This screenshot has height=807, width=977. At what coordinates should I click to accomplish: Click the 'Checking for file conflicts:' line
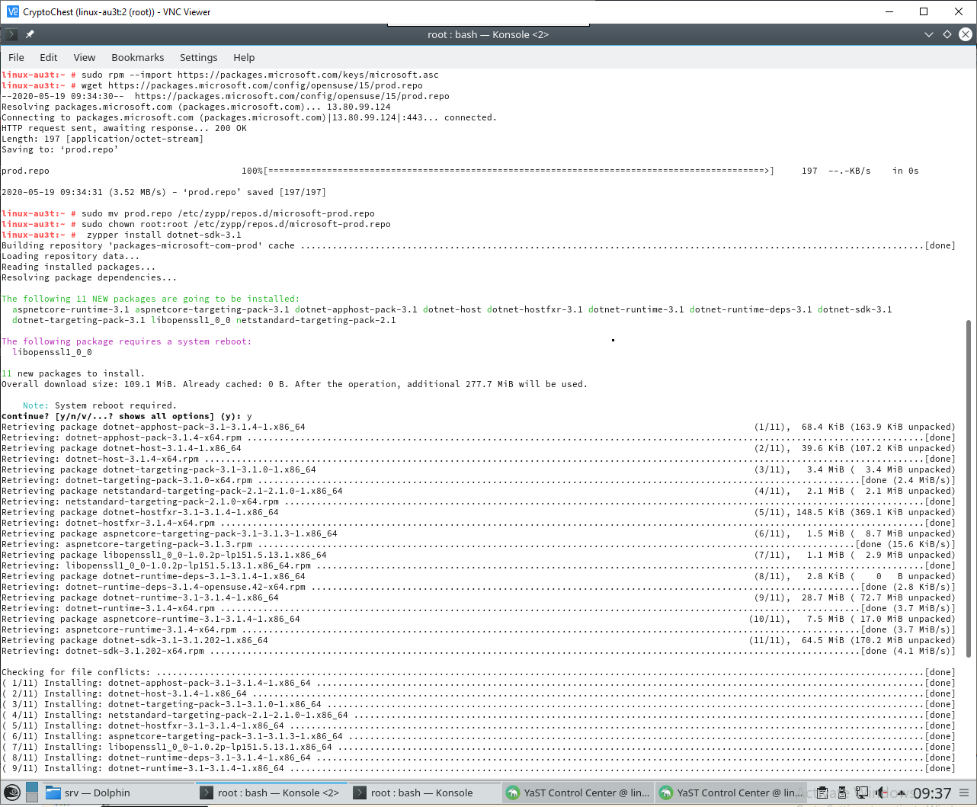478,672
